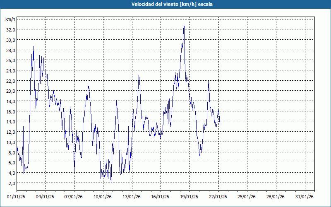The width and height of the screenshot is (331, 207).
Task: Click the last data point of the blue line
Action: [220, 125]
